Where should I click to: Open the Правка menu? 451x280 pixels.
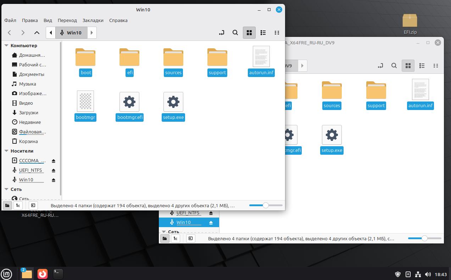pyautogui.click(x=30, y=20)
